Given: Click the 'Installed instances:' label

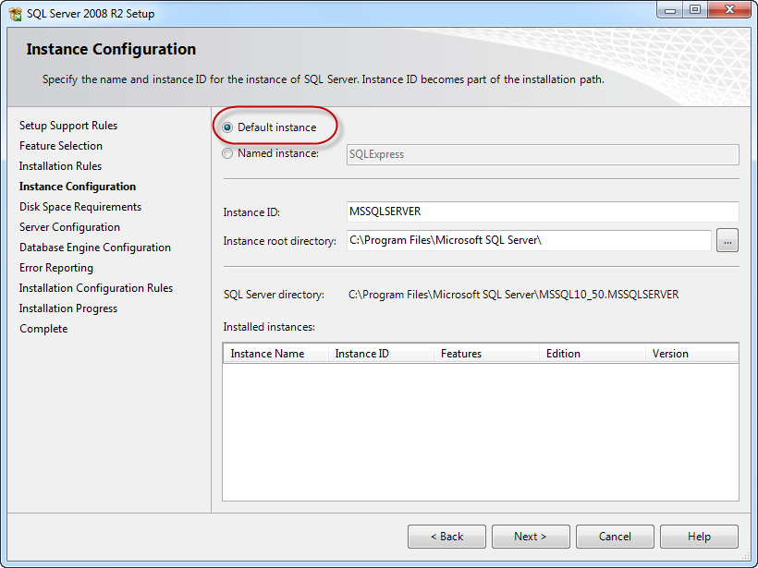Looking at the screenshot, I should [269, 327].
